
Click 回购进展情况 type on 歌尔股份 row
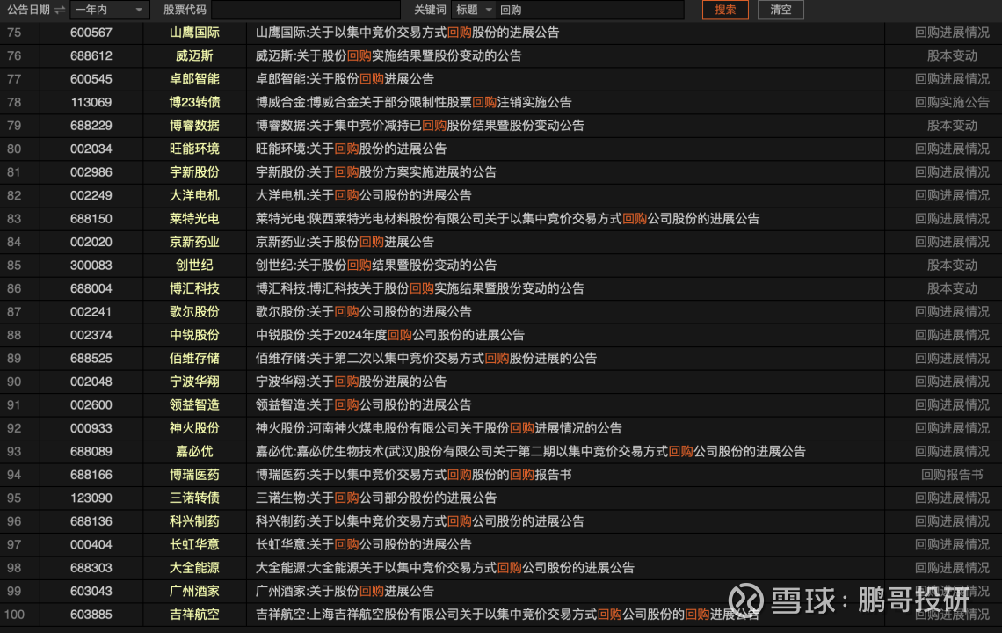[x=952, y=312]
